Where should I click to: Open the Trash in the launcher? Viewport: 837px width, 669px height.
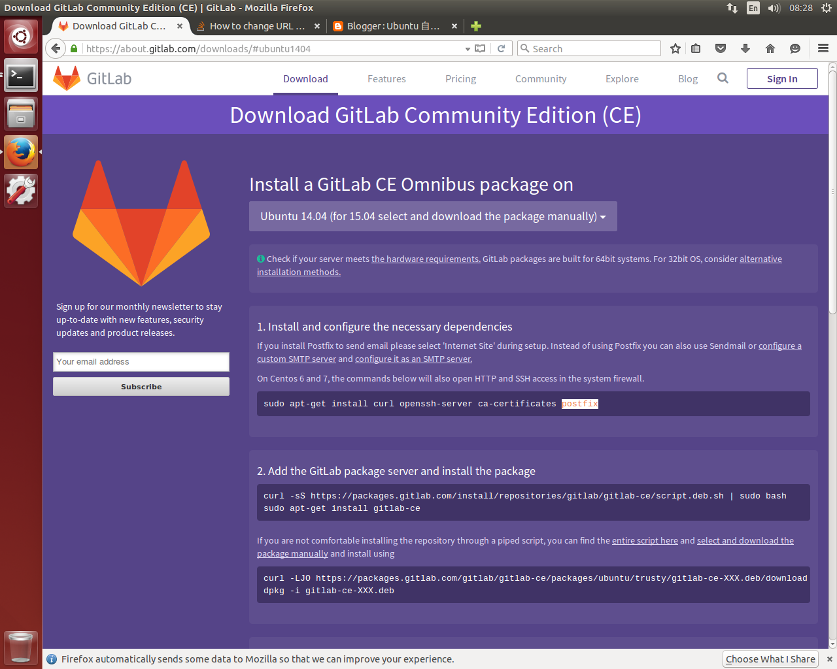click(x=21, y=648)
